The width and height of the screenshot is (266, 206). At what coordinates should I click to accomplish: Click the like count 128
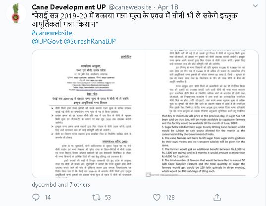click(x=170, y=198)
